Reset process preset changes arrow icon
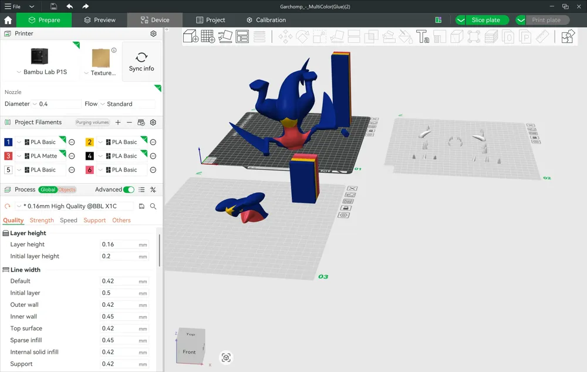The image size is (587, 372). (7, 206)
